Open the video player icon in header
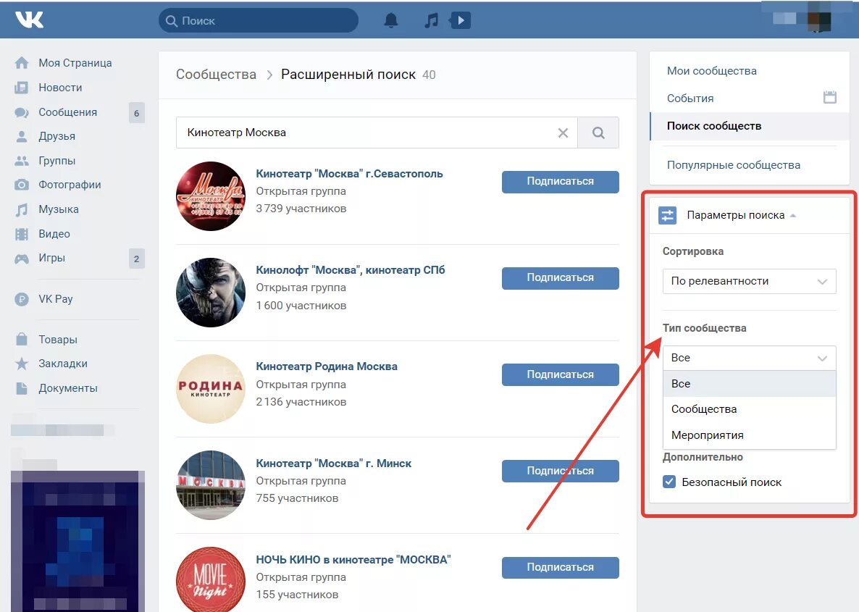This screenshot has width=859, height=612. tap(460, 21)
